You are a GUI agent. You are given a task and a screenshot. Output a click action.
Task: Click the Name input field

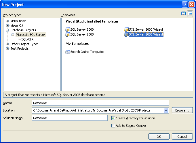(x=100, y=103)
